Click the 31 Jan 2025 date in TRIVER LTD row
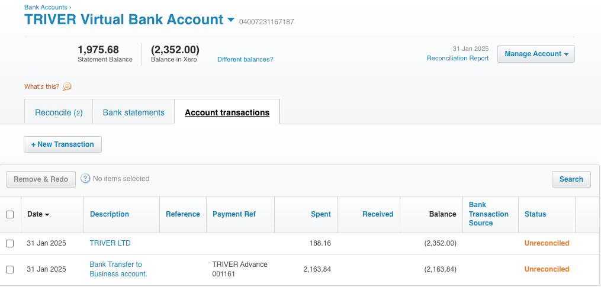 point(46,243)
